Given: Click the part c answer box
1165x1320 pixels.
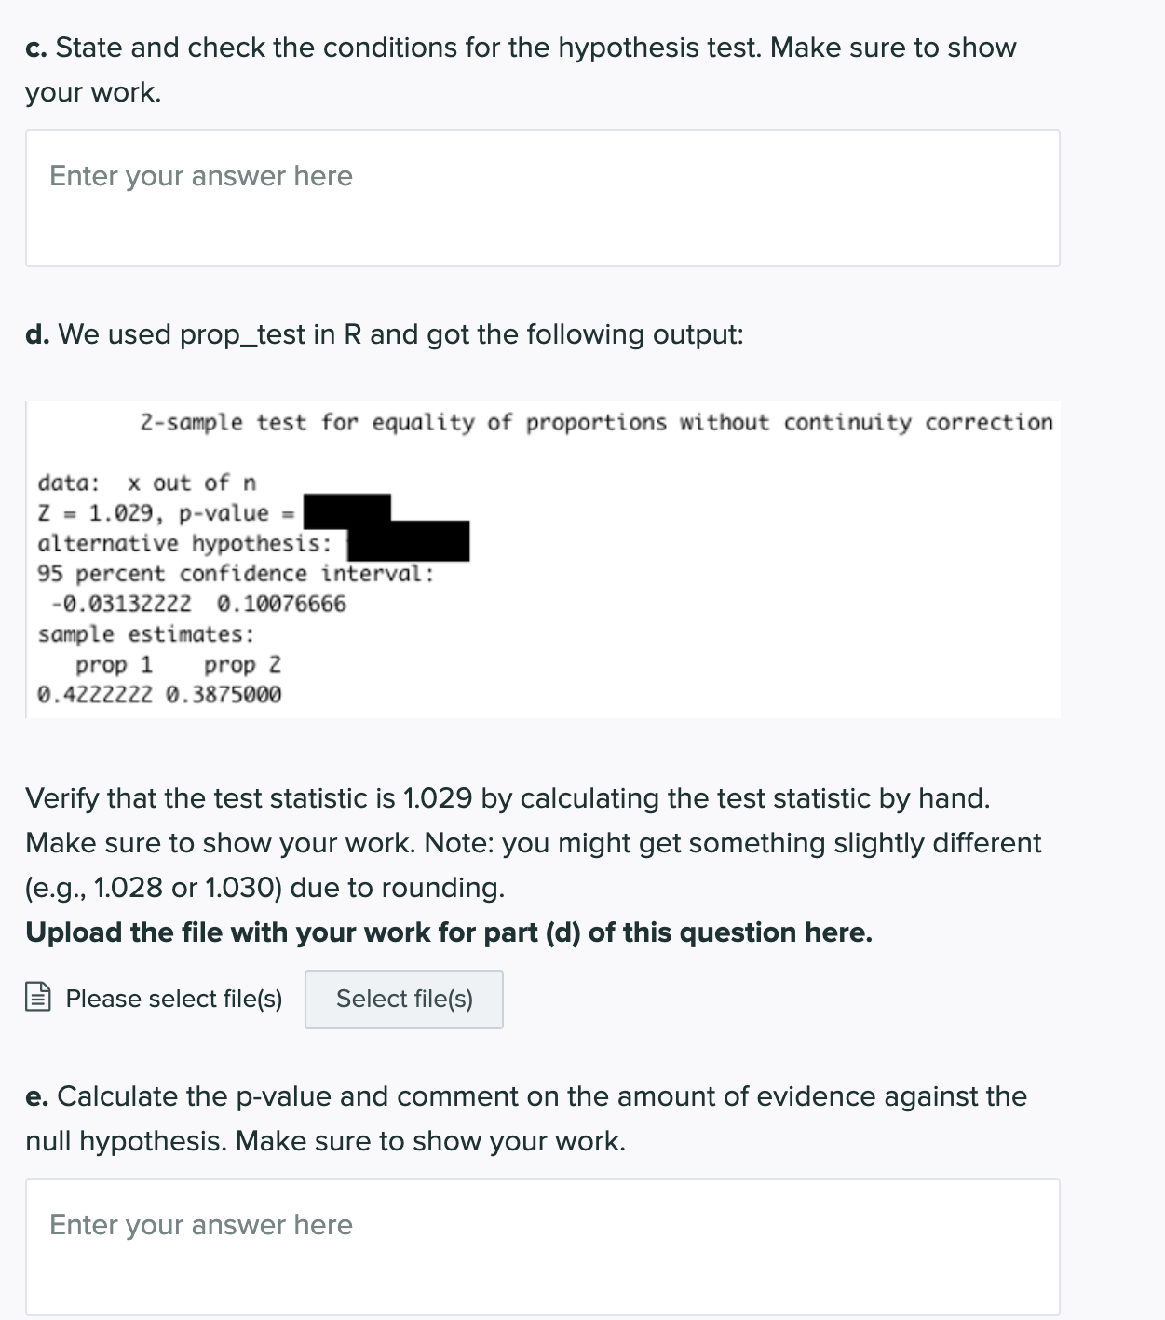Looking at the screenshot, I should click(x=543, y=196).
